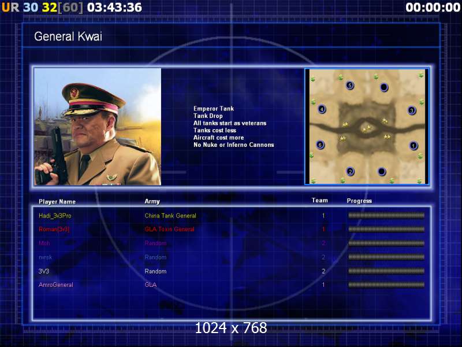Click General Kwai's portrait image
The image size is (462, 347).
[x=98, y=127]
